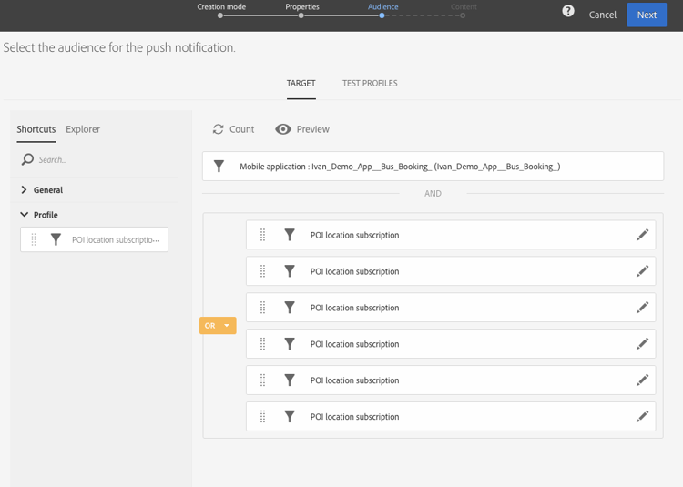Collapse the Profile section chevron
Screen dimensions: 683x487
tap(25, 215)
